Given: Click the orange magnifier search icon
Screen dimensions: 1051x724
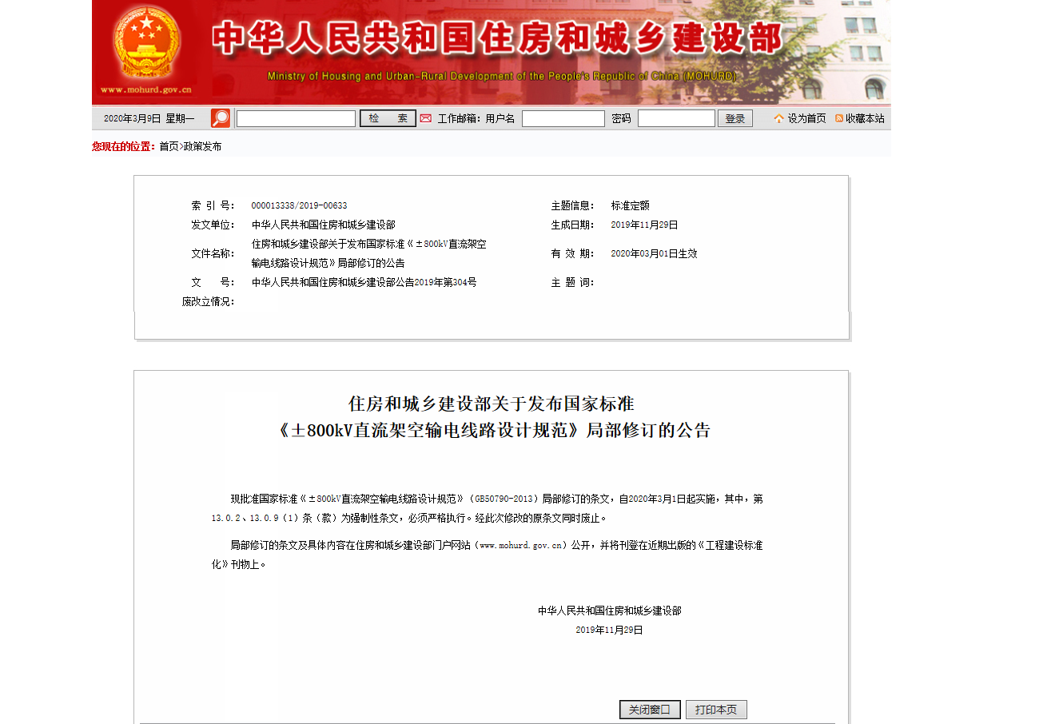Looking at the screenshot, I should coord(221,118).
